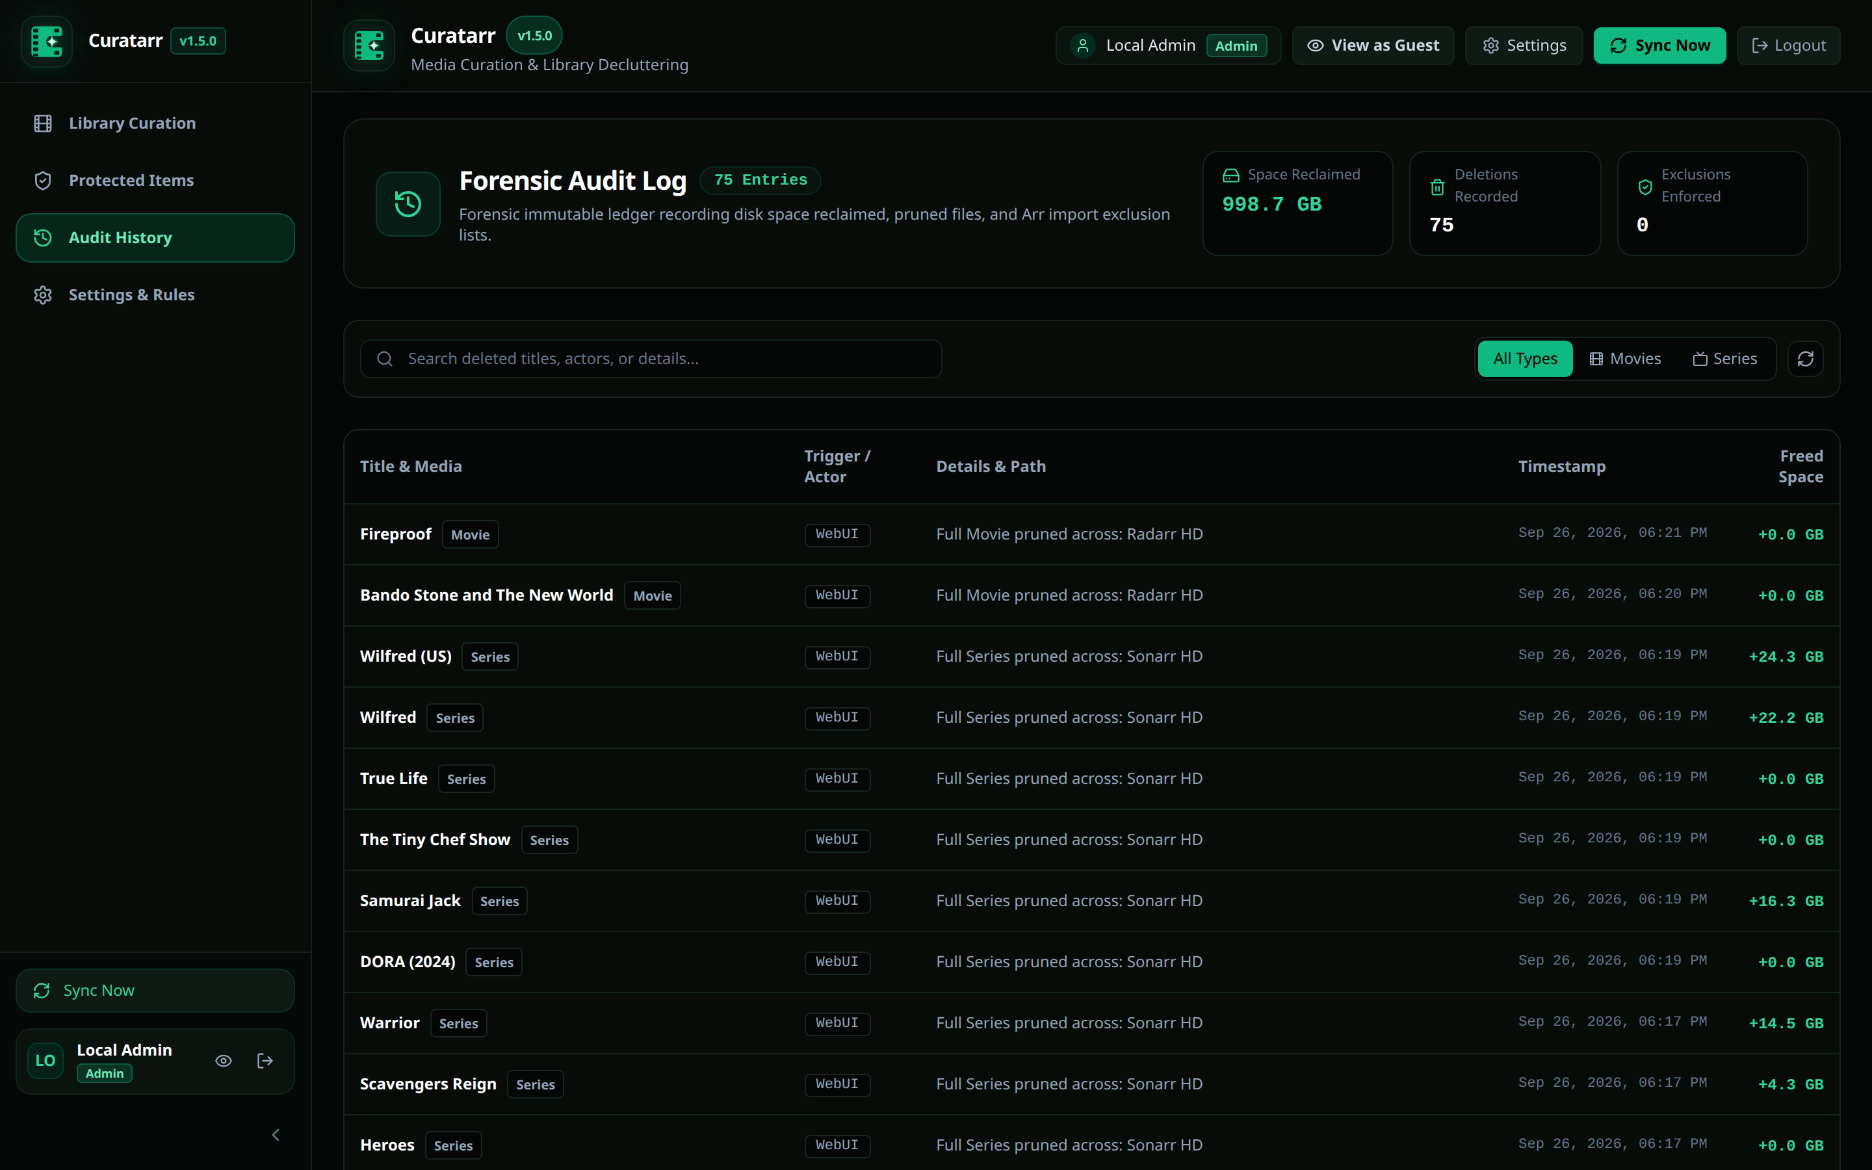Click the Curatarr logo in the sidebar
Image resolution: width=1872 pixels, height=1170 pixels.
click(46, 41)
